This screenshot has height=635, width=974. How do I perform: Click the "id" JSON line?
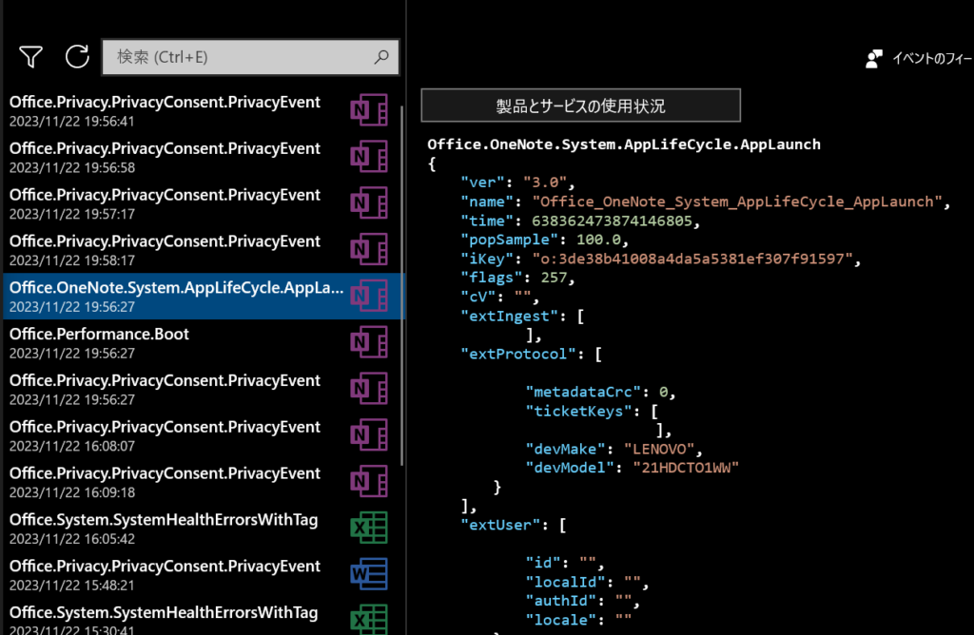click(x=565, y=563)
